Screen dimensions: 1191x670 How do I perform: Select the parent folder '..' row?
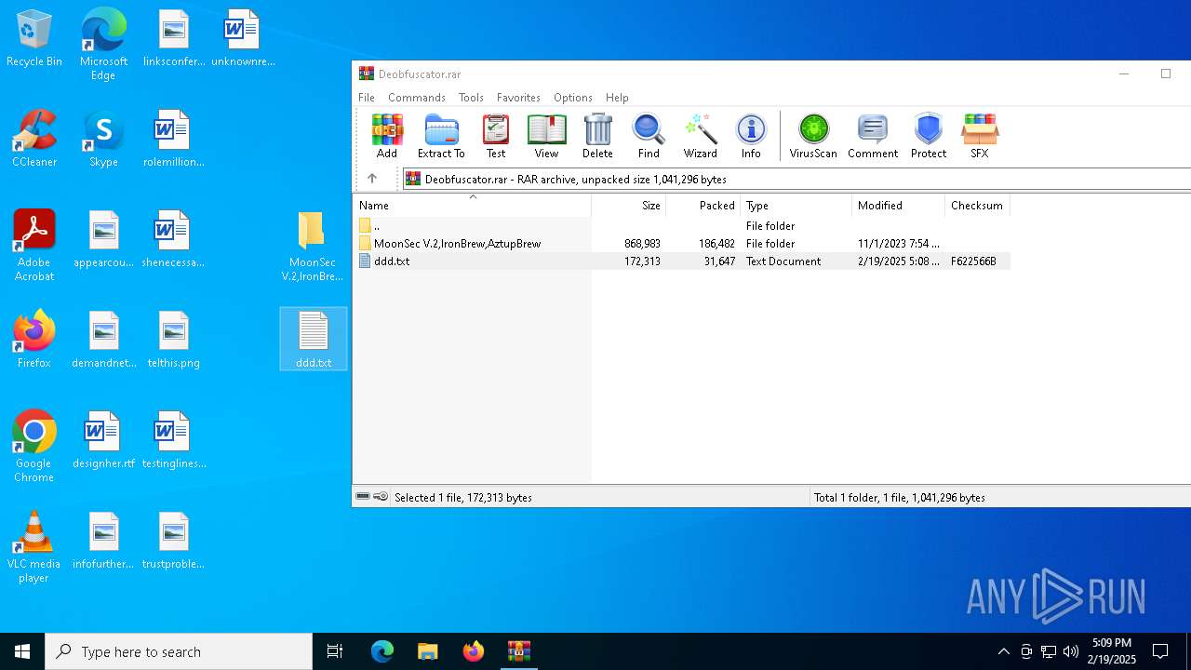click(x=681, y=225)
